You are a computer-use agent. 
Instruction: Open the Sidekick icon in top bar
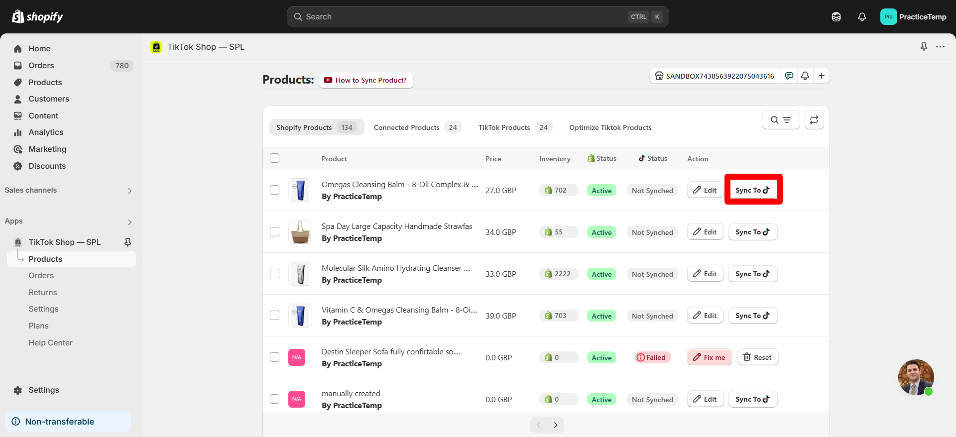[x=836, y=17]
